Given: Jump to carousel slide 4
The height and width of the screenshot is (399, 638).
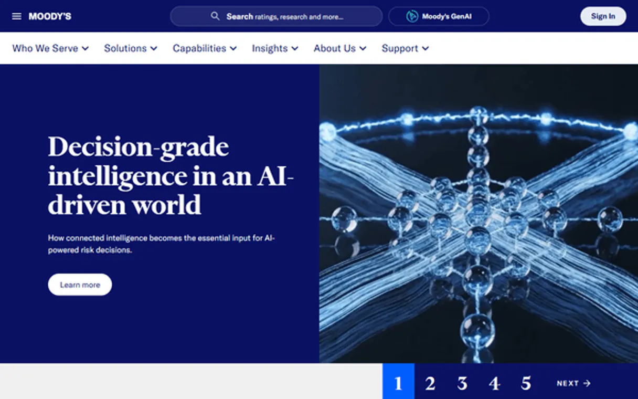Looking at the screenshot, I should click(494, 383).
